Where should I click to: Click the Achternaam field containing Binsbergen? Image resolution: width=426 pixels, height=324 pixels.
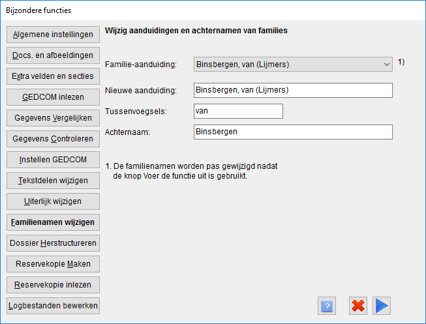point(293,132)
